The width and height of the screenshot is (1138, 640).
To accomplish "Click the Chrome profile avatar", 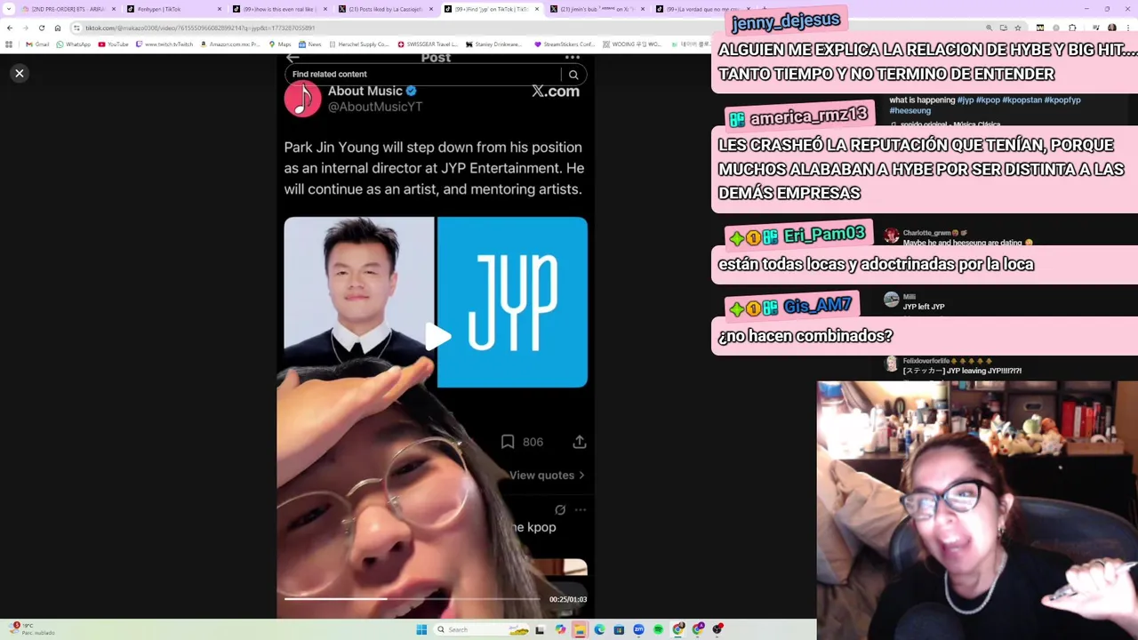I will click(x=1111, y=28).
